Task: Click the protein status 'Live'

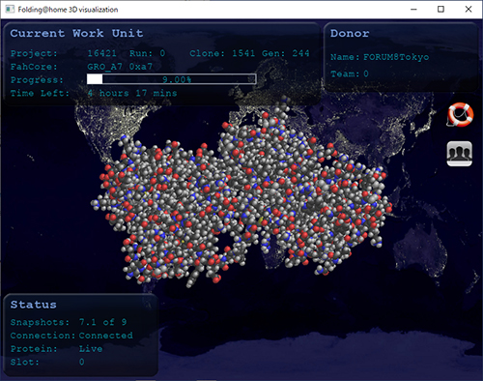Action: click(x=91, y=349)
